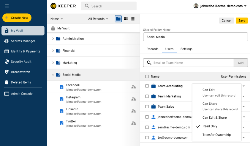The height and width of the screenshot is (146, 250).
Task: Switch to list view icon
Action: tap(133, 19)
